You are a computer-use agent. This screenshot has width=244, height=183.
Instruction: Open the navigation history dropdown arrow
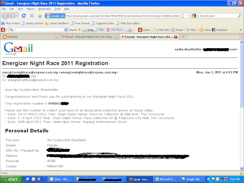[x=17, y=16]
